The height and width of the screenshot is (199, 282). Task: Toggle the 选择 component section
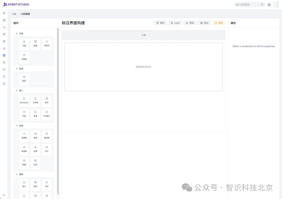[34, 126]
